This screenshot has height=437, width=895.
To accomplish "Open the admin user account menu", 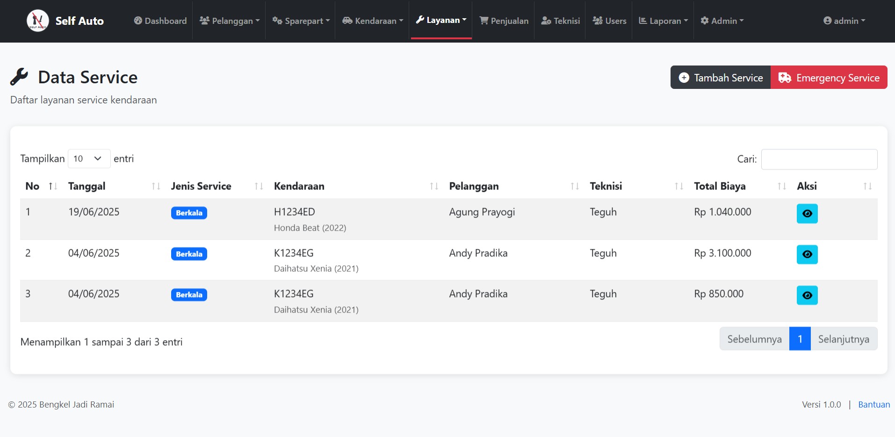I will (x=844, y=21).
